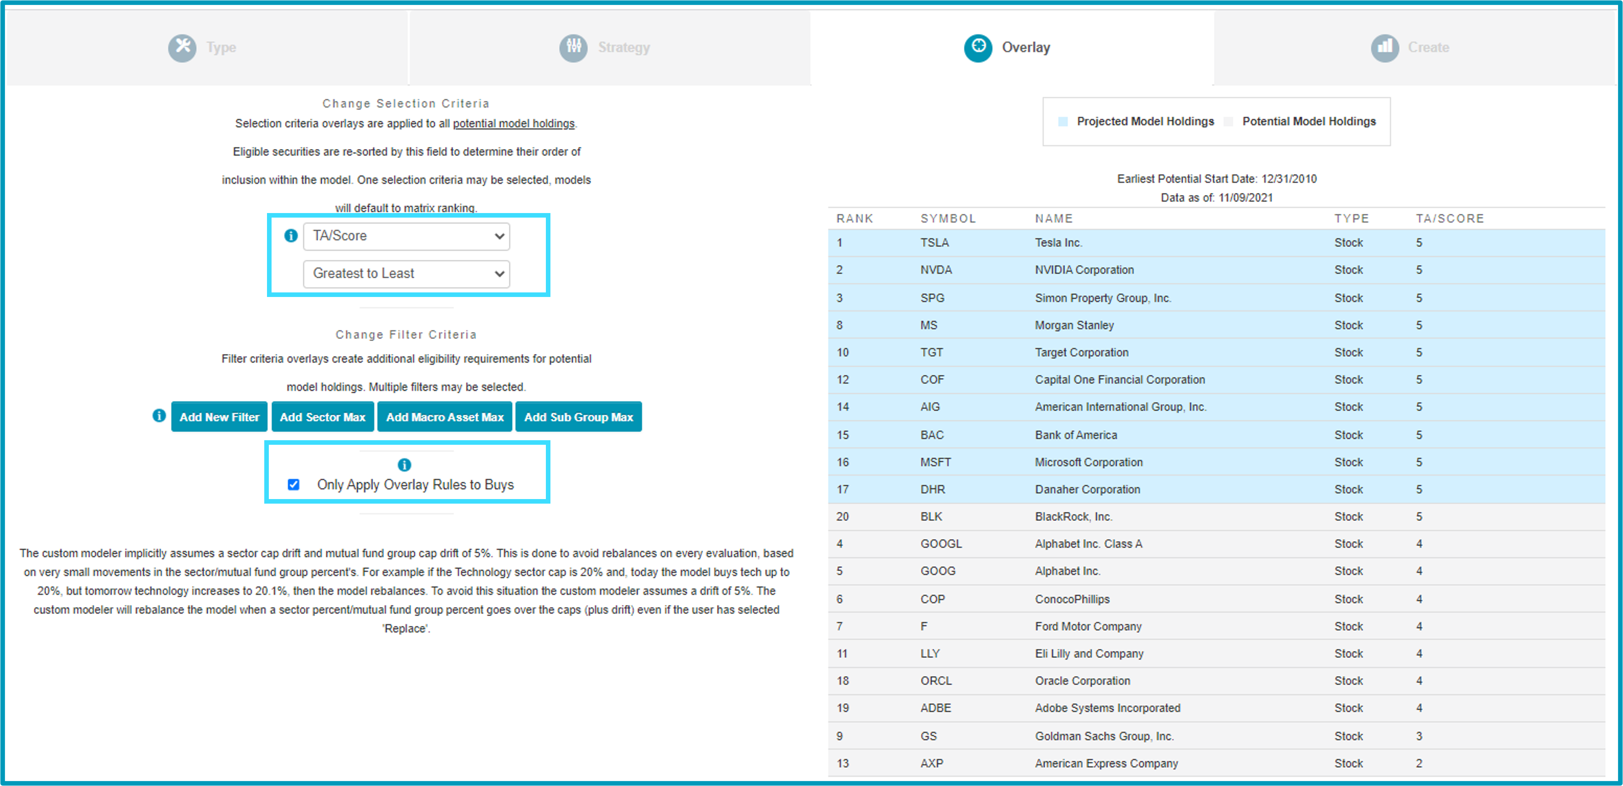Select the GOOGL symbol cell
Screen dimensions: 1623x786
[941, 543]
